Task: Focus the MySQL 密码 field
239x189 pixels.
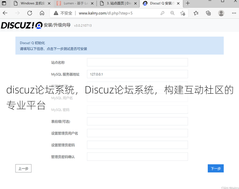Action: click(137, 110)
